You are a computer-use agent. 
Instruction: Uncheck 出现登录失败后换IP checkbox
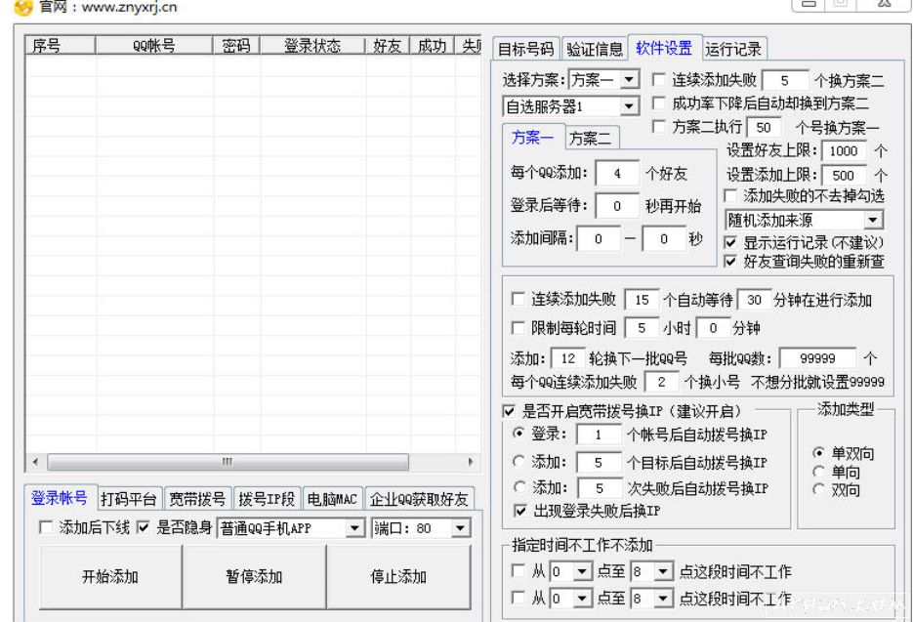click(519, 511)
